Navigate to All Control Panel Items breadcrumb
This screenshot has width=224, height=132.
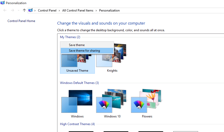click(x=78, y=10)
